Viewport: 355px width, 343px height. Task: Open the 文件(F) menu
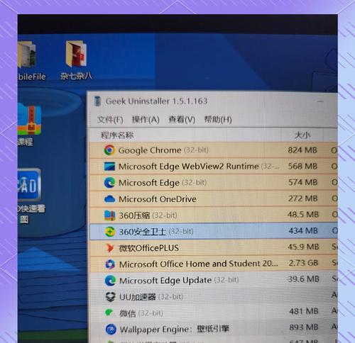point(110,120)
